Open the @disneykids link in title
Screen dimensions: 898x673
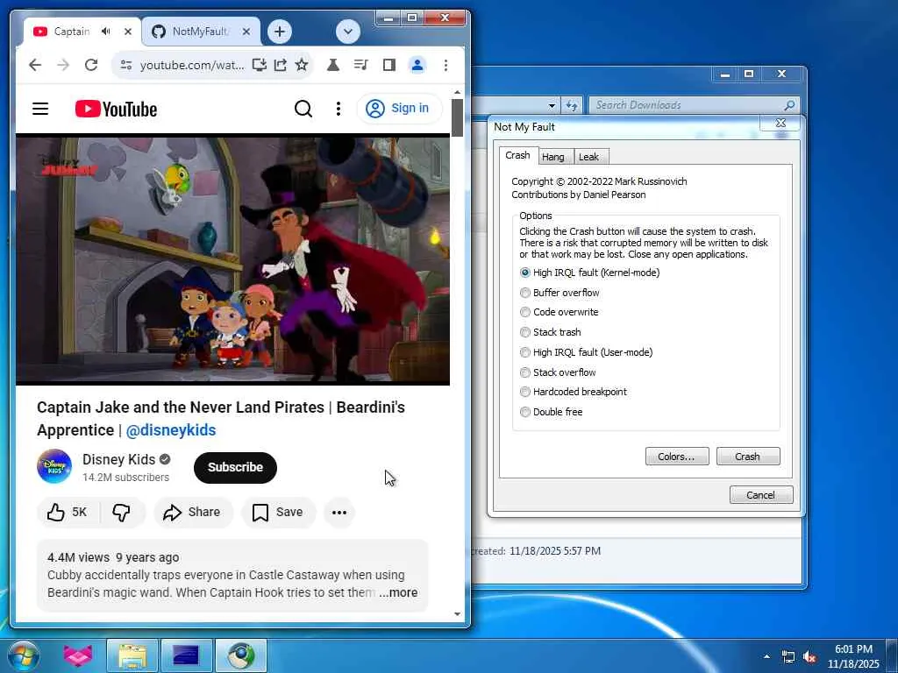171,429
